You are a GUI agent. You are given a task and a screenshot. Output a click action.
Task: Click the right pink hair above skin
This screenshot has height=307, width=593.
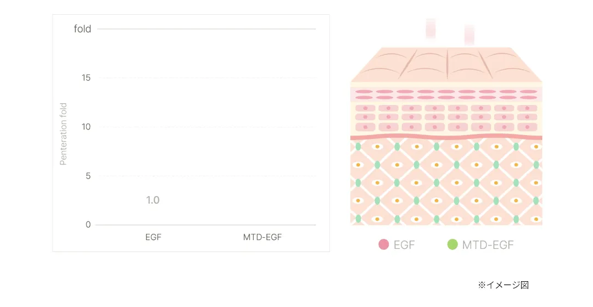pos(469,35)
